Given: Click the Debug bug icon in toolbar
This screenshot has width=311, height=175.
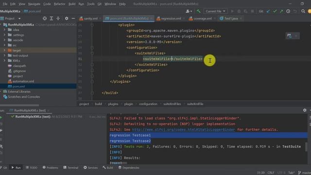Looking at the screenshot, I should pos(239,11).
